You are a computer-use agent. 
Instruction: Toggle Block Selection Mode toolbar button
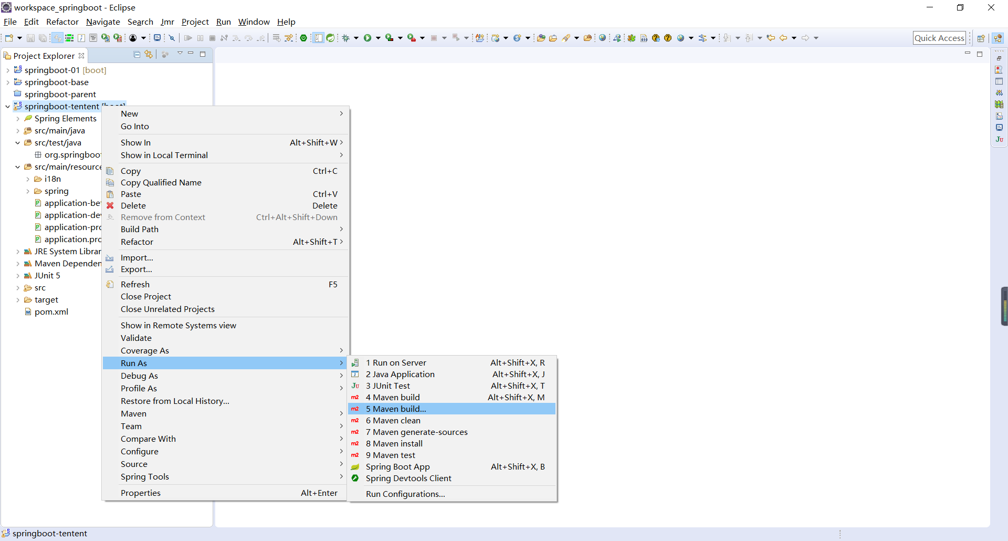point(318,38)
